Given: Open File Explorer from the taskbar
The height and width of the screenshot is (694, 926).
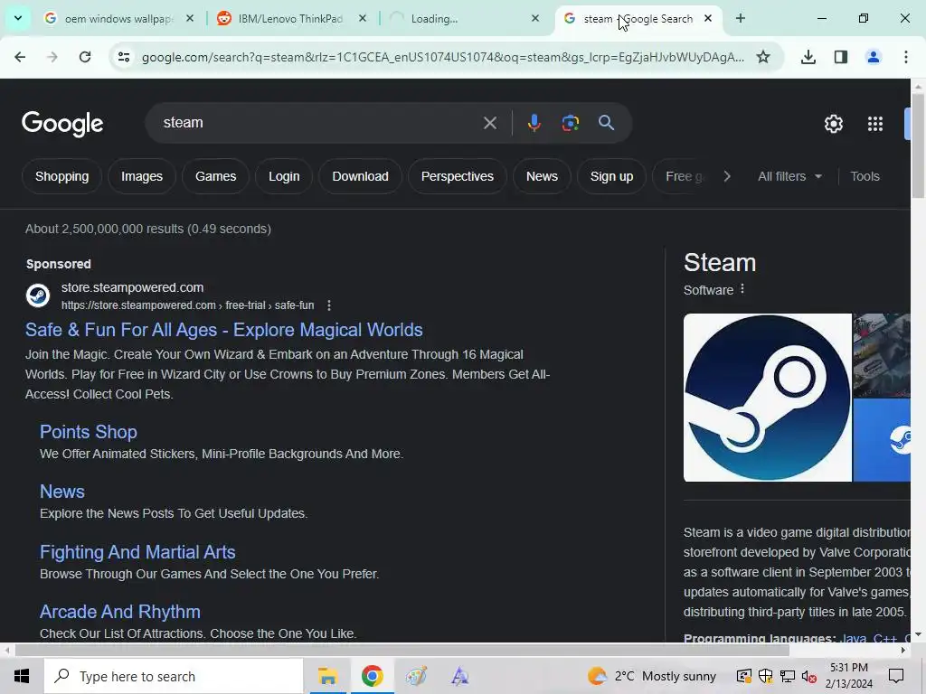Looking at the screenshot, I should click(327, 676).
